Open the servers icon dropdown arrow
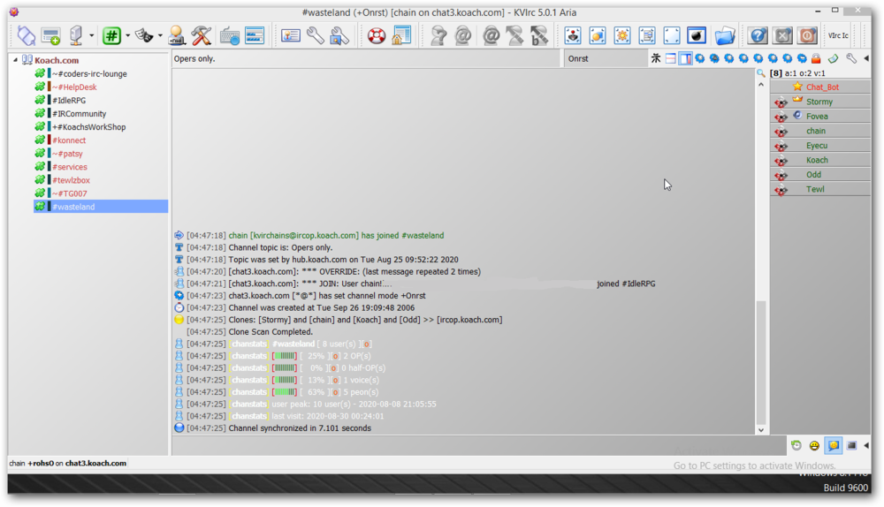 click(x=91, y=35)
